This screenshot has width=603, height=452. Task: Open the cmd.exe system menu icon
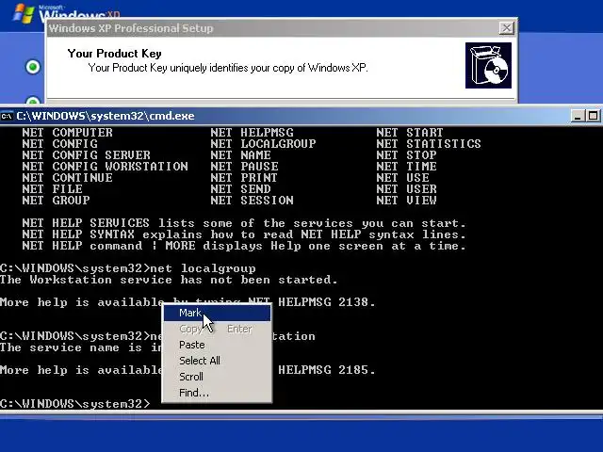pyautogui.click(x=7, y=116)
